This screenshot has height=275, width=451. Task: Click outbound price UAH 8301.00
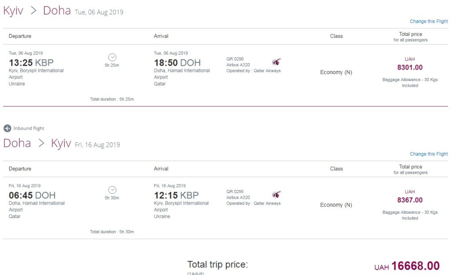pyautogui.click(x=410, y=67)
